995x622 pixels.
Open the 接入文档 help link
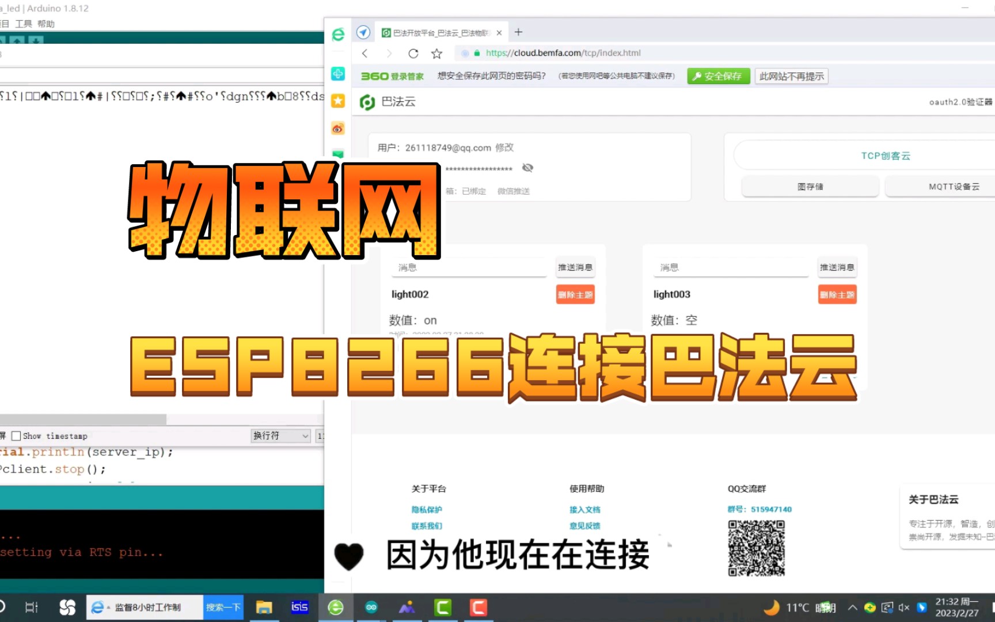coord(584,510)
